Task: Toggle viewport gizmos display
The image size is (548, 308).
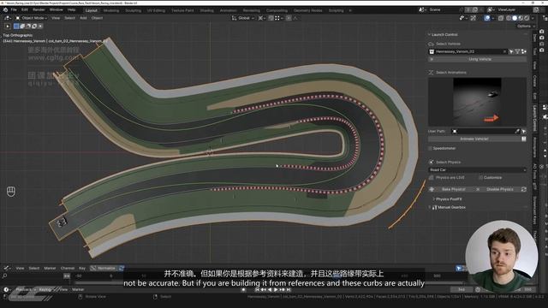Action: coord(473,18)
